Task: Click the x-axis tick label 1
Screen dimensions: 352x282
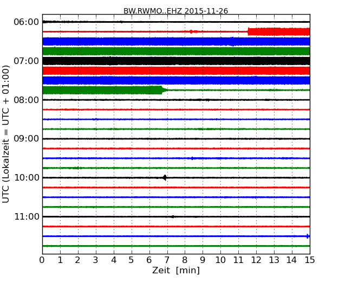Action: (x=60, y=260)
